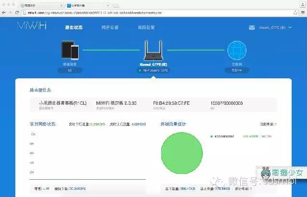Bookmark page with the star icon
307x197 pixels.
pyautogui.click(x=295, y=13)
